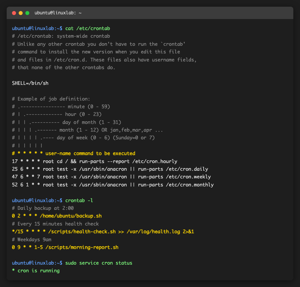The width and height of the screenshot is (300, 287).
Task: Click the 'minute (0 - 59)' comment line
Action: tap(61, 107)
